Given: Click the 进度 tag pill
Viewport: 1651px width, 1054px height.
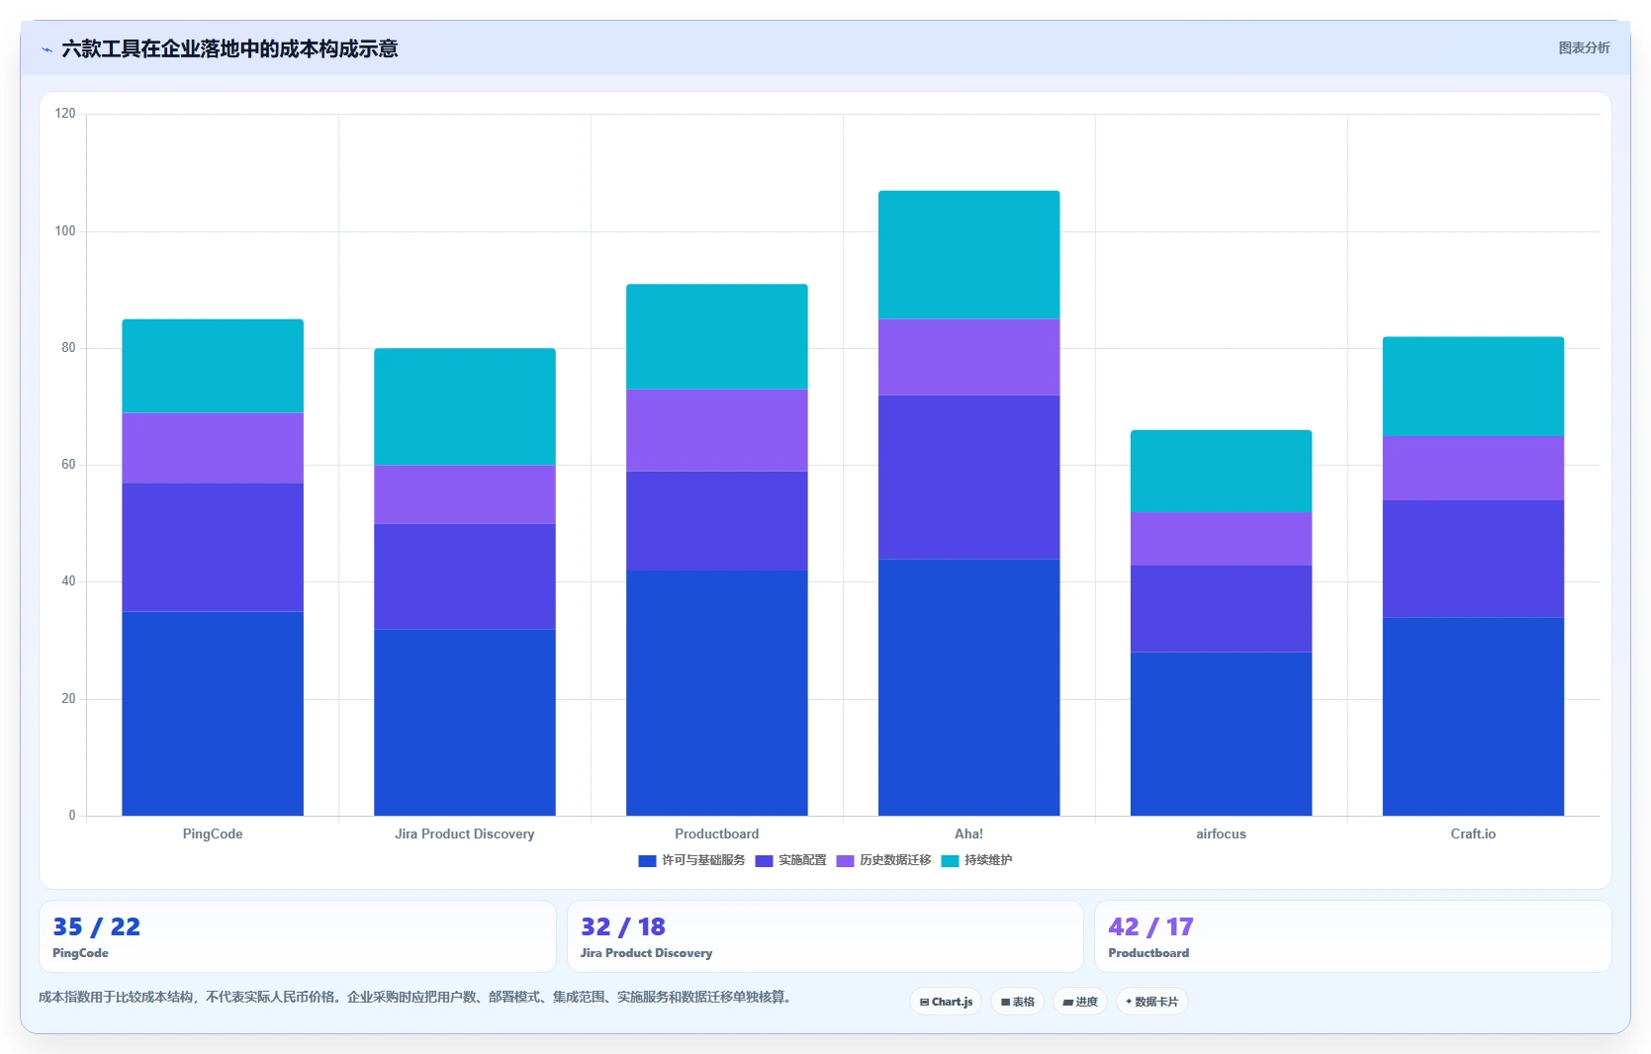Looking at the screenshot, I should coord(1080,1002).
